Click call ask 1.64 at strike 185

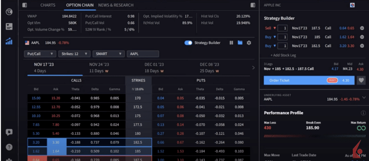(x=55, y=151)
